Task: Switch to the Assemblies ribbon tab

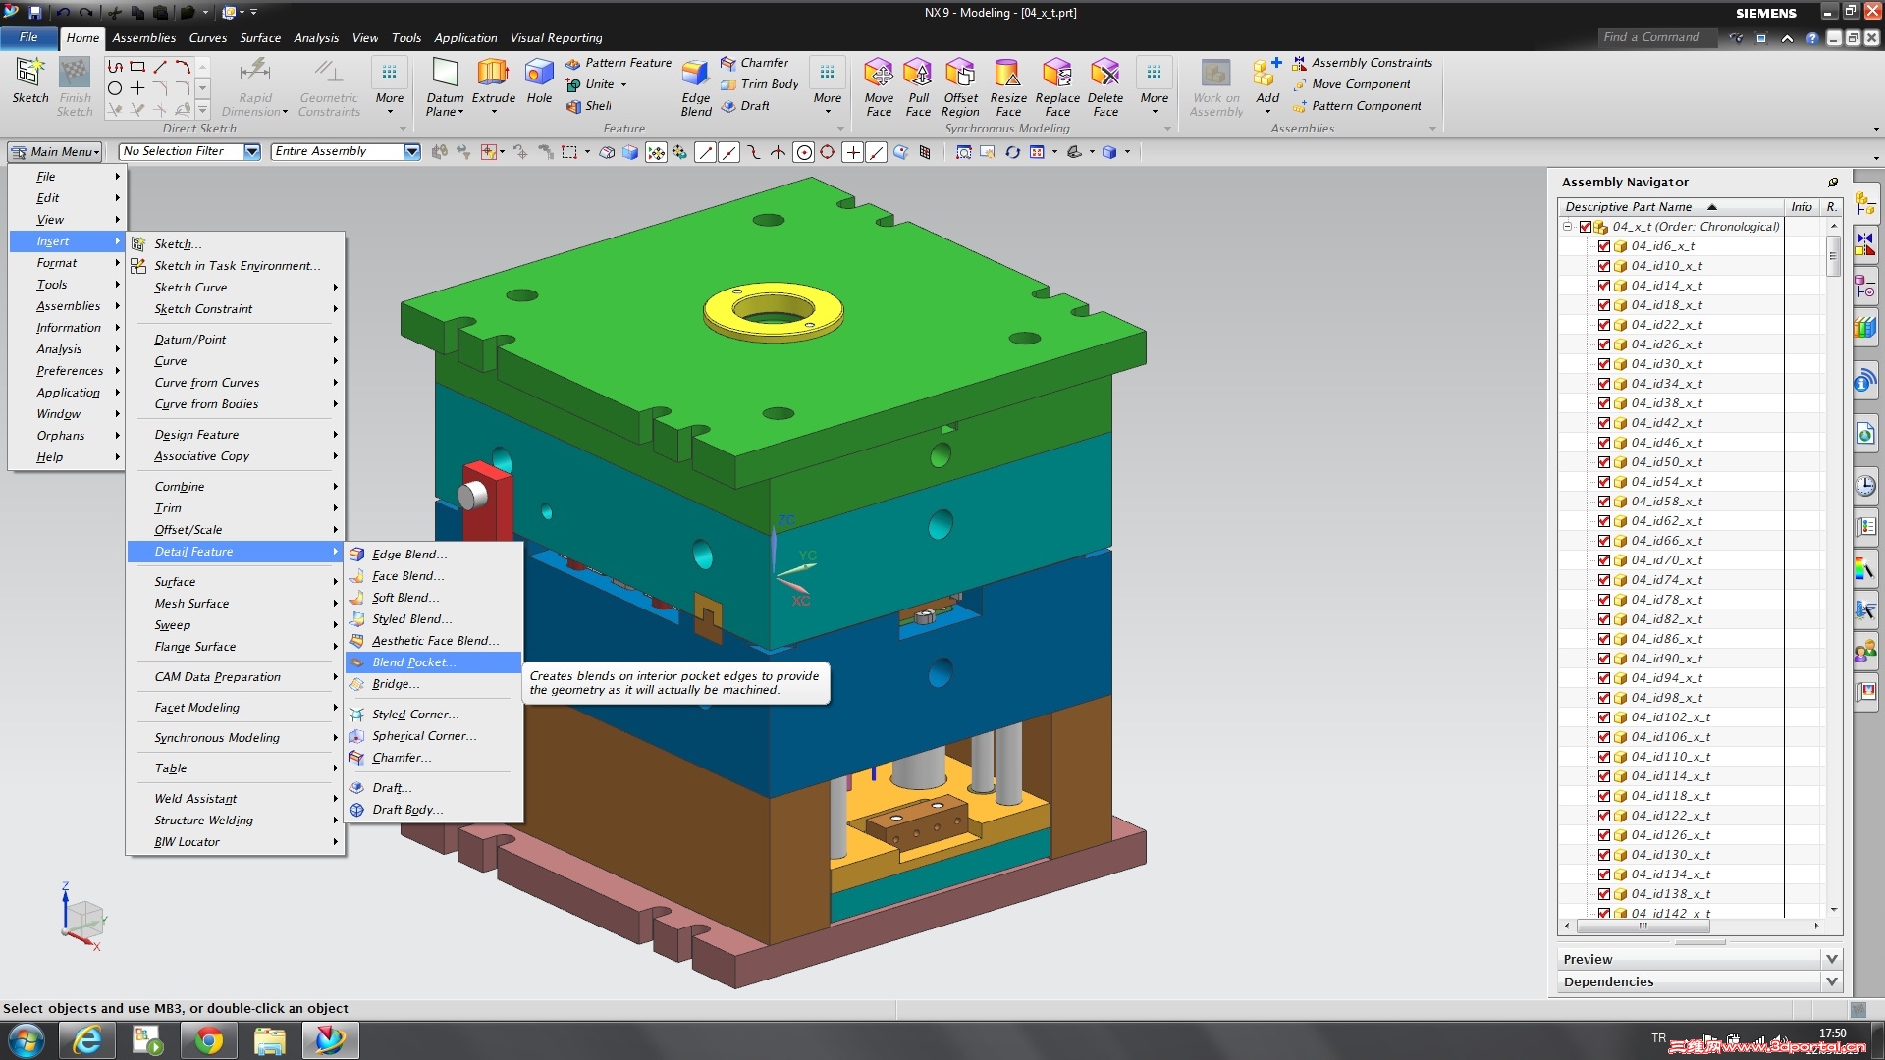Action: 143,38
